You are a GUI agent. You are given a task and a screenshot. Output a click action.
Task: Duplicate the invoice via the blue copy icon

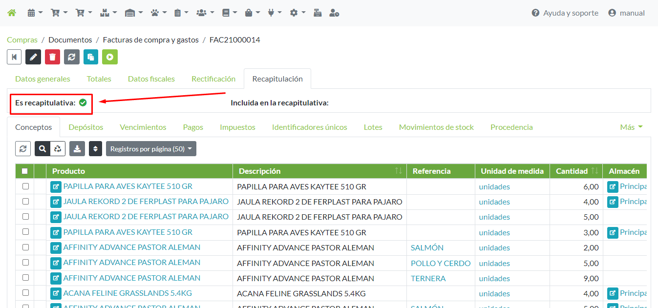click(x=90, y=57)
